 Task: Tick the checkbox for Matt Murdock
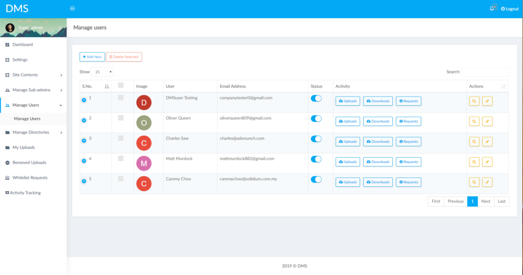(x=121, y=159)
